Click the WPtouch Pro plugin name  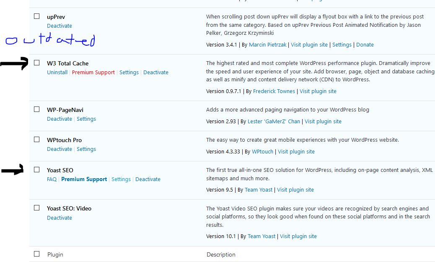pos(64,140)
